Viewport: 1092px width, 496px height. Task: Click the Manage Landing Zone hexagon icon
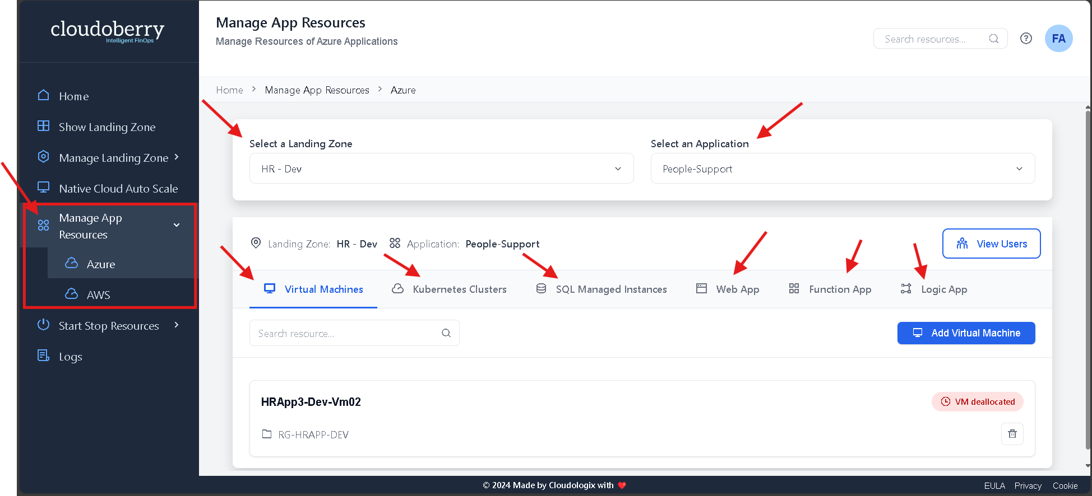[43, 157]
